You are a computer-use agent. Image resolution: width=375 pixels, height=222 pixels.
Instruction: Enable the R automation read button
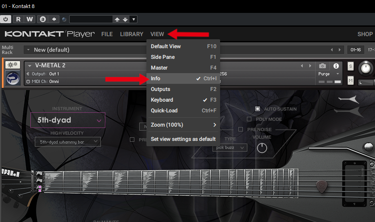click(x=18, y=19)
